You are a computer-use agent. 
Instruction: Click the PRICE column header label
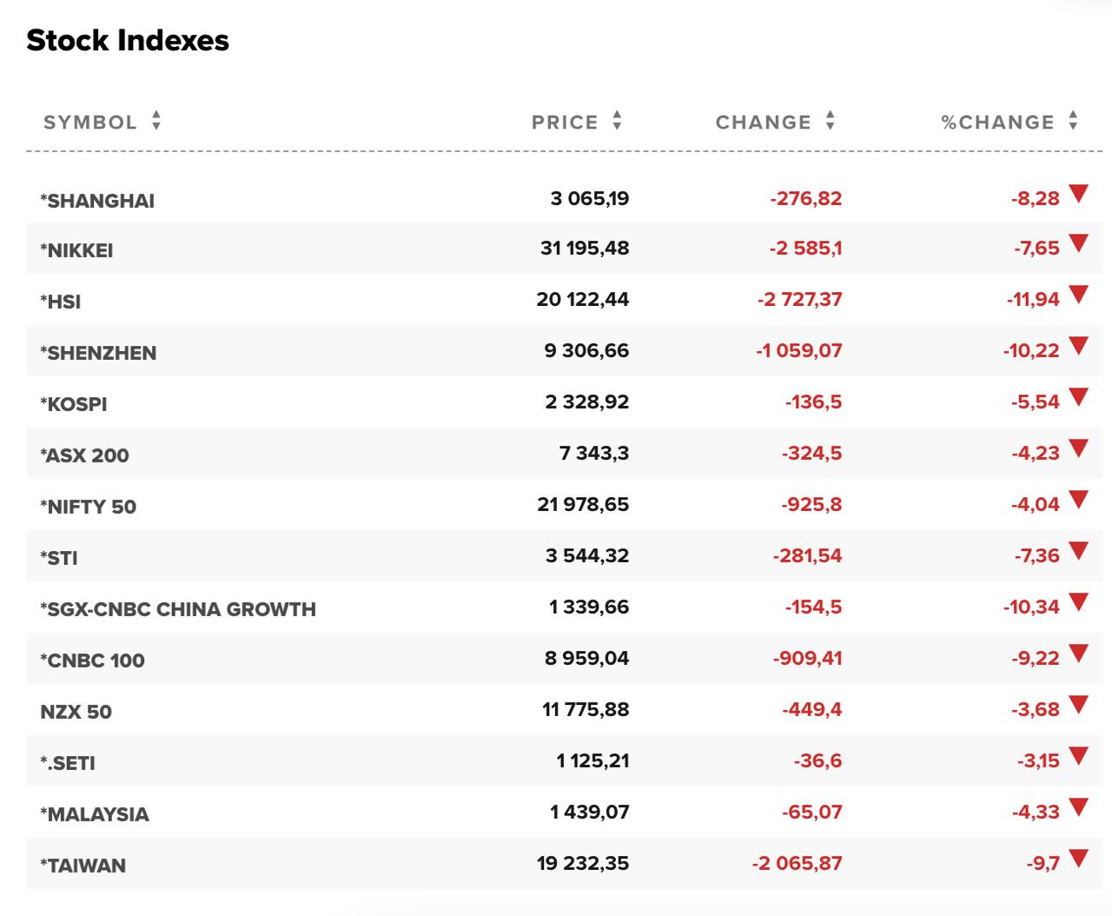(x=565, y=123)
